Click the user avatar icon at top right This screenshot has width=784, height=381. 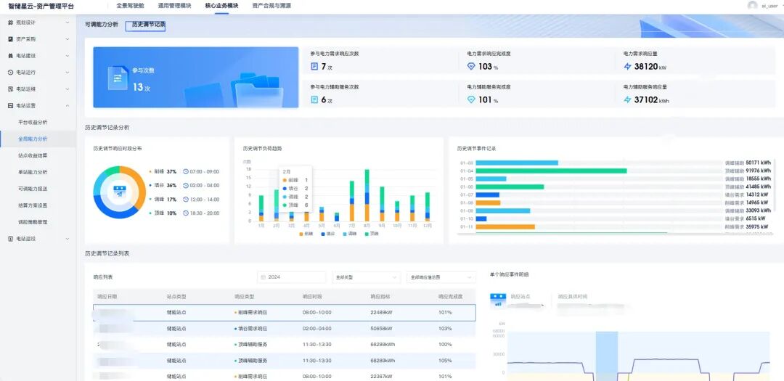click(752, 5)
